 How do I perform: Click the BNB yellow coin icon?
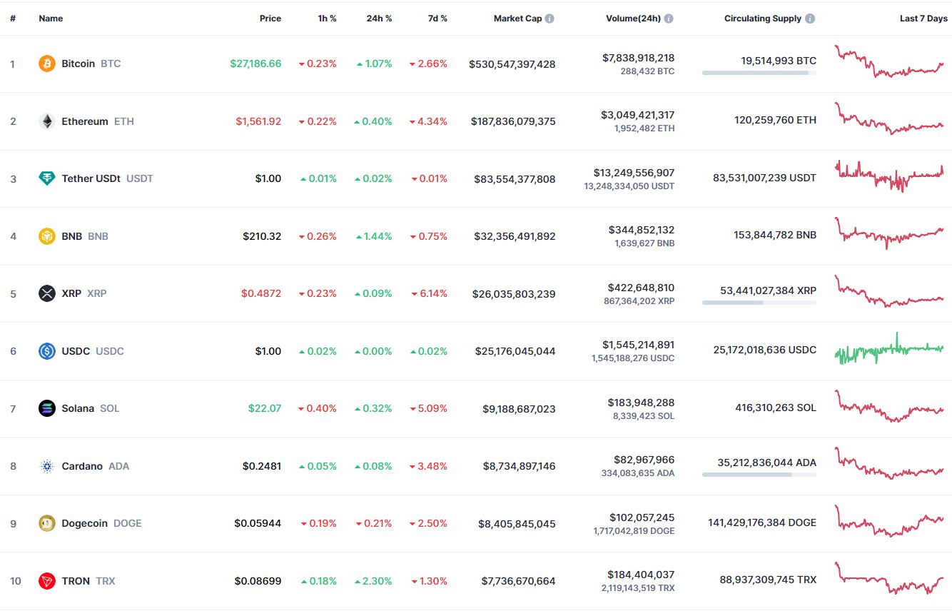click(46, 236)
